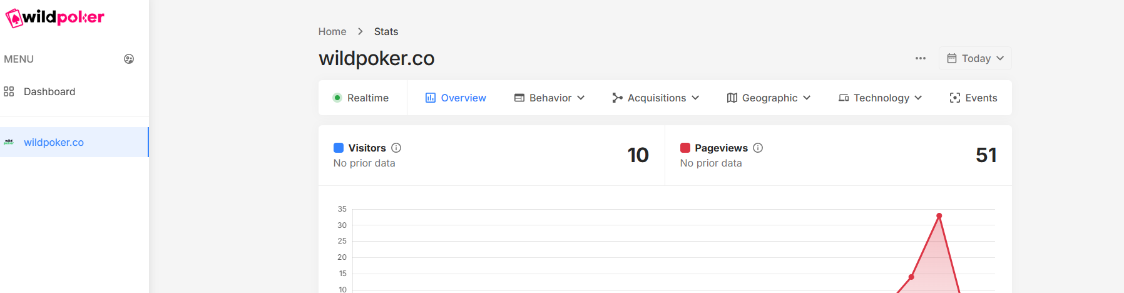Screen dimensions: 1124x293
Task: Click the lower red chart data point
Action: [911, 277]
